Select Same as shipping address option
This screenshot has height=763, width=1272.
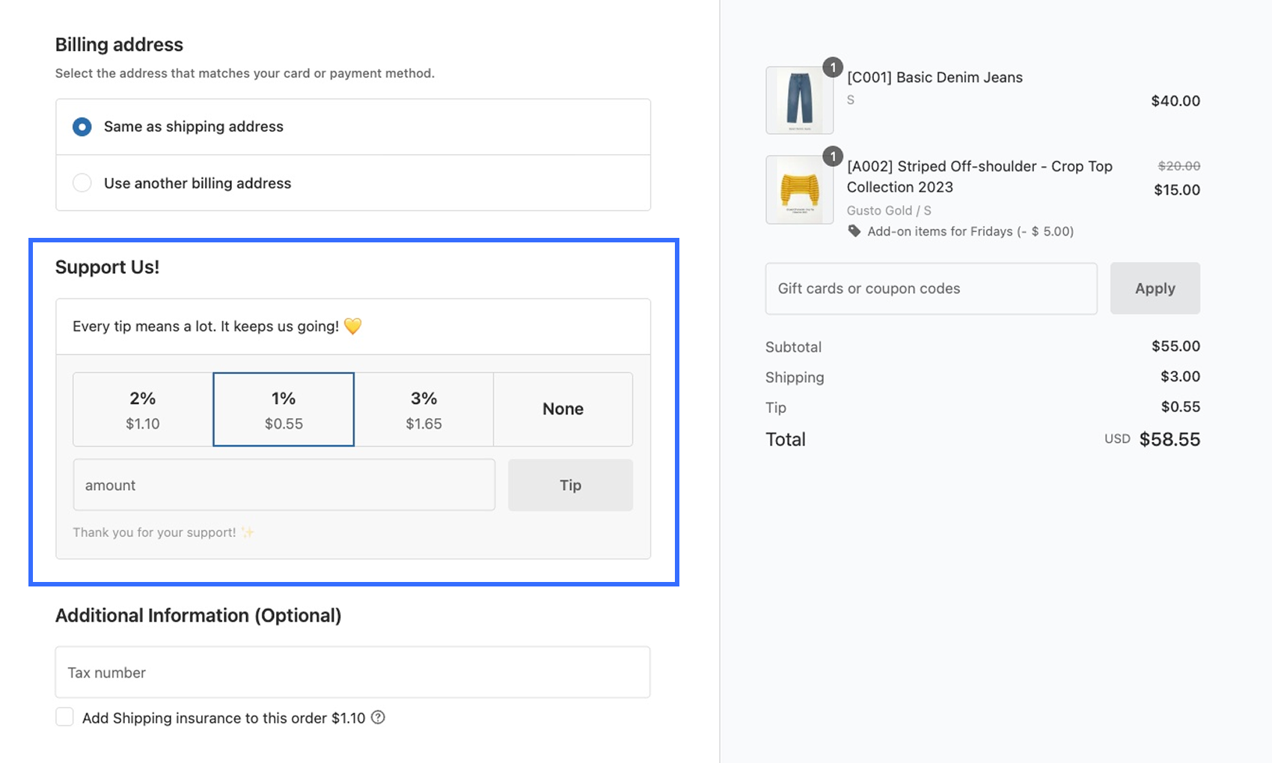point(82,127)
